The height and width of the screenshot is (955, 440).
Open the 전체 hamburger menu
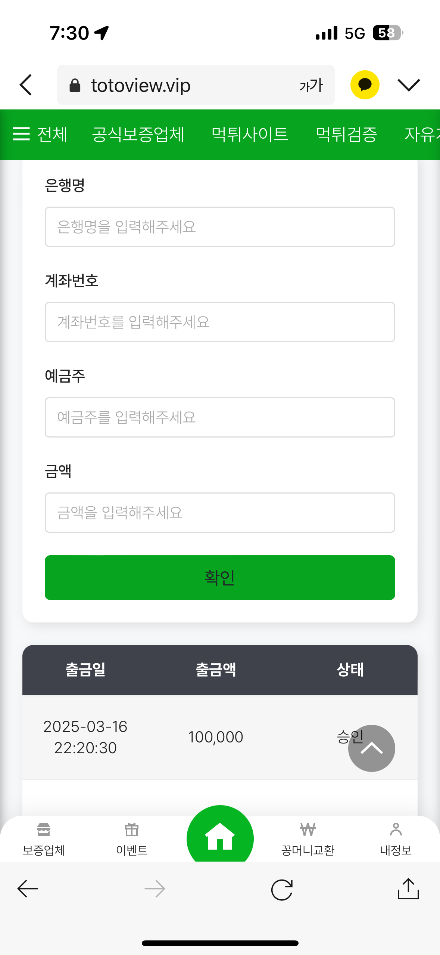tap(40, 134)
